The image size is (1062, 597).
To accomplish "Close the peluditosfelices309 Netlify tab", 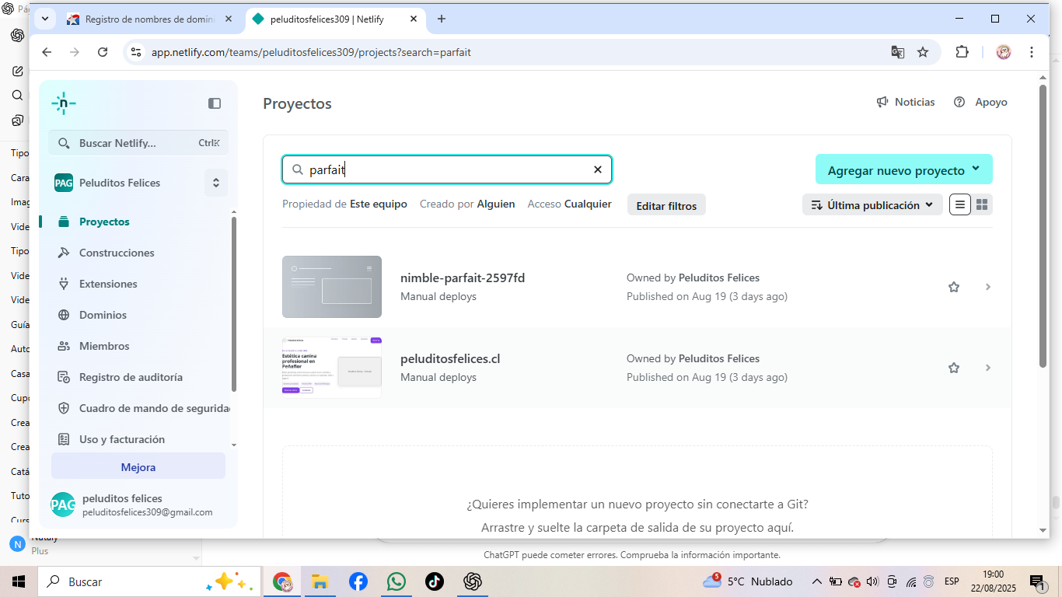I will click(x=414, y=19).
